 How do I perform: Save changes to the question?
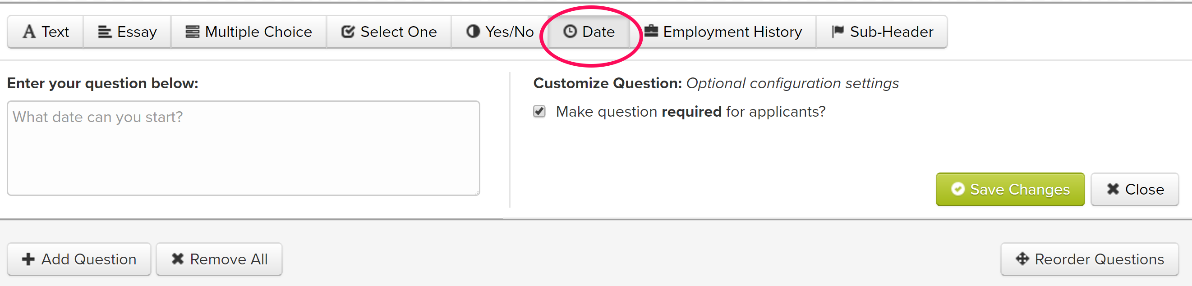click(1009, 189)
